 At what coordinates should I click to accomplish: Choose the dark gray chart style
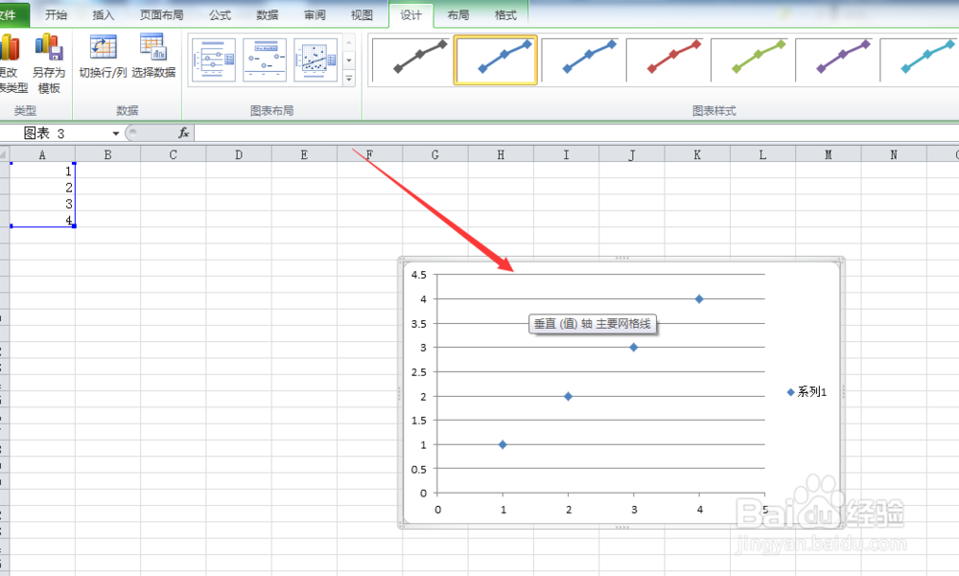[x=411, y=59]
